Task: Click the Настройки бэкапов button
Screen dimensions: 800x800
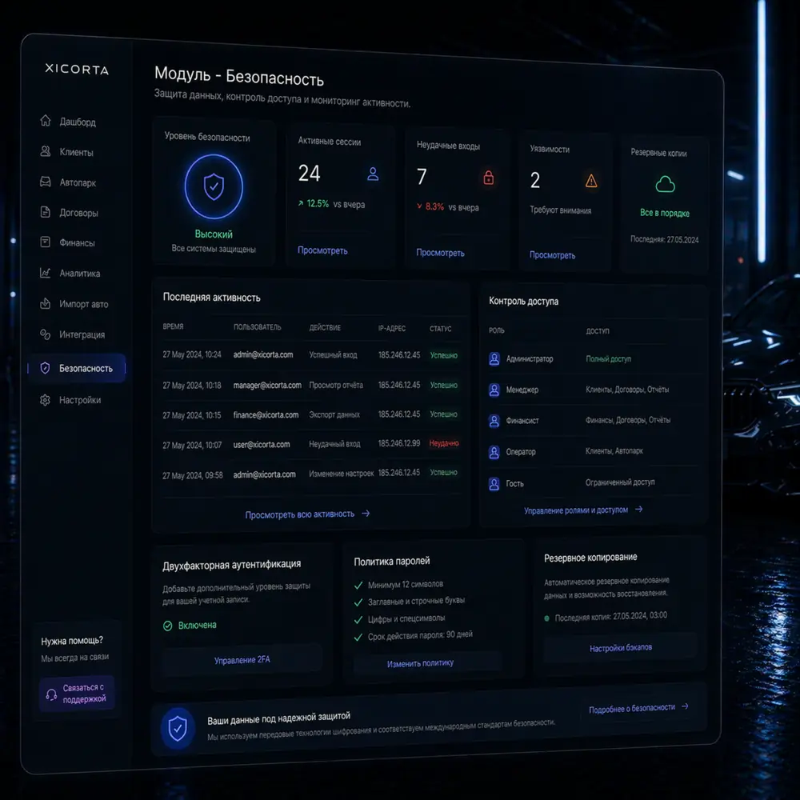Action: [621, 648]
